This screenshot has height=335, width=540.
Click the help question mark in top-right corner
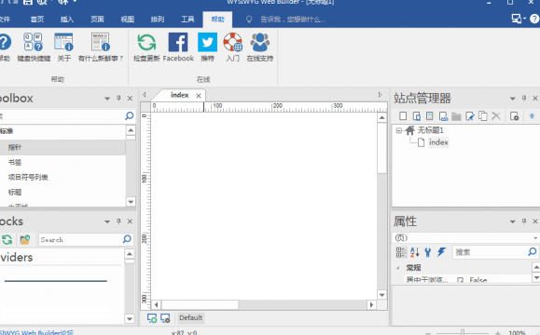[x=534, y=19]
